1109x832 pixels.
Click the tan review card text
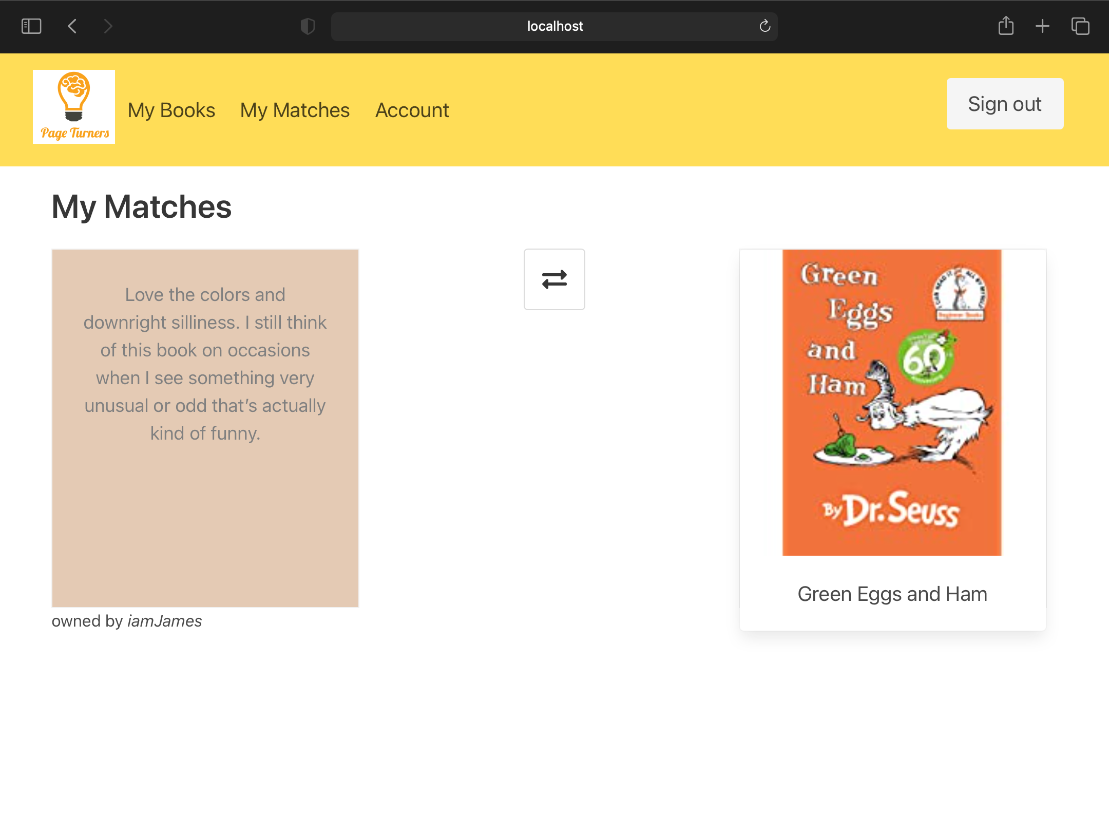pos(205,364)
